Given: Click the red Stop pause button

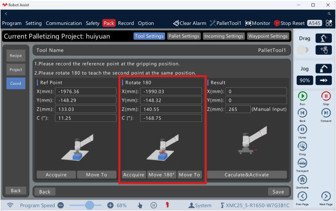Looking at the screenshot, I should [326, 96].
